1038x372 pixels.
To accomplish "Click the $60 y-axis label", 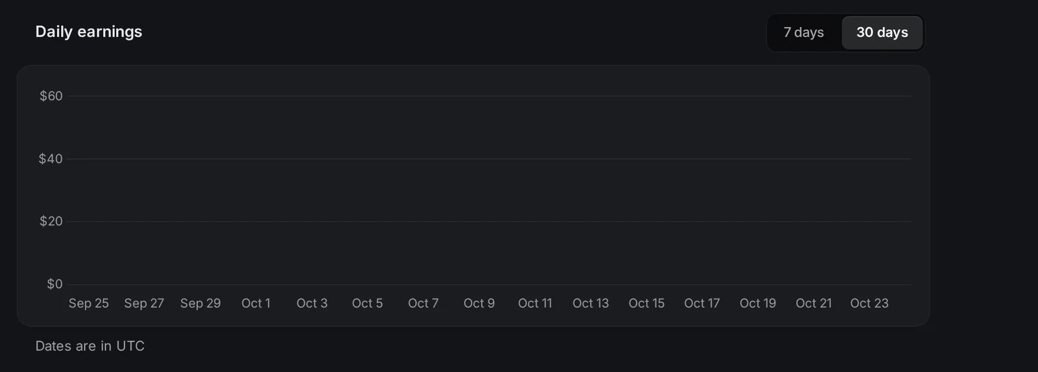I will pos(51,96).
